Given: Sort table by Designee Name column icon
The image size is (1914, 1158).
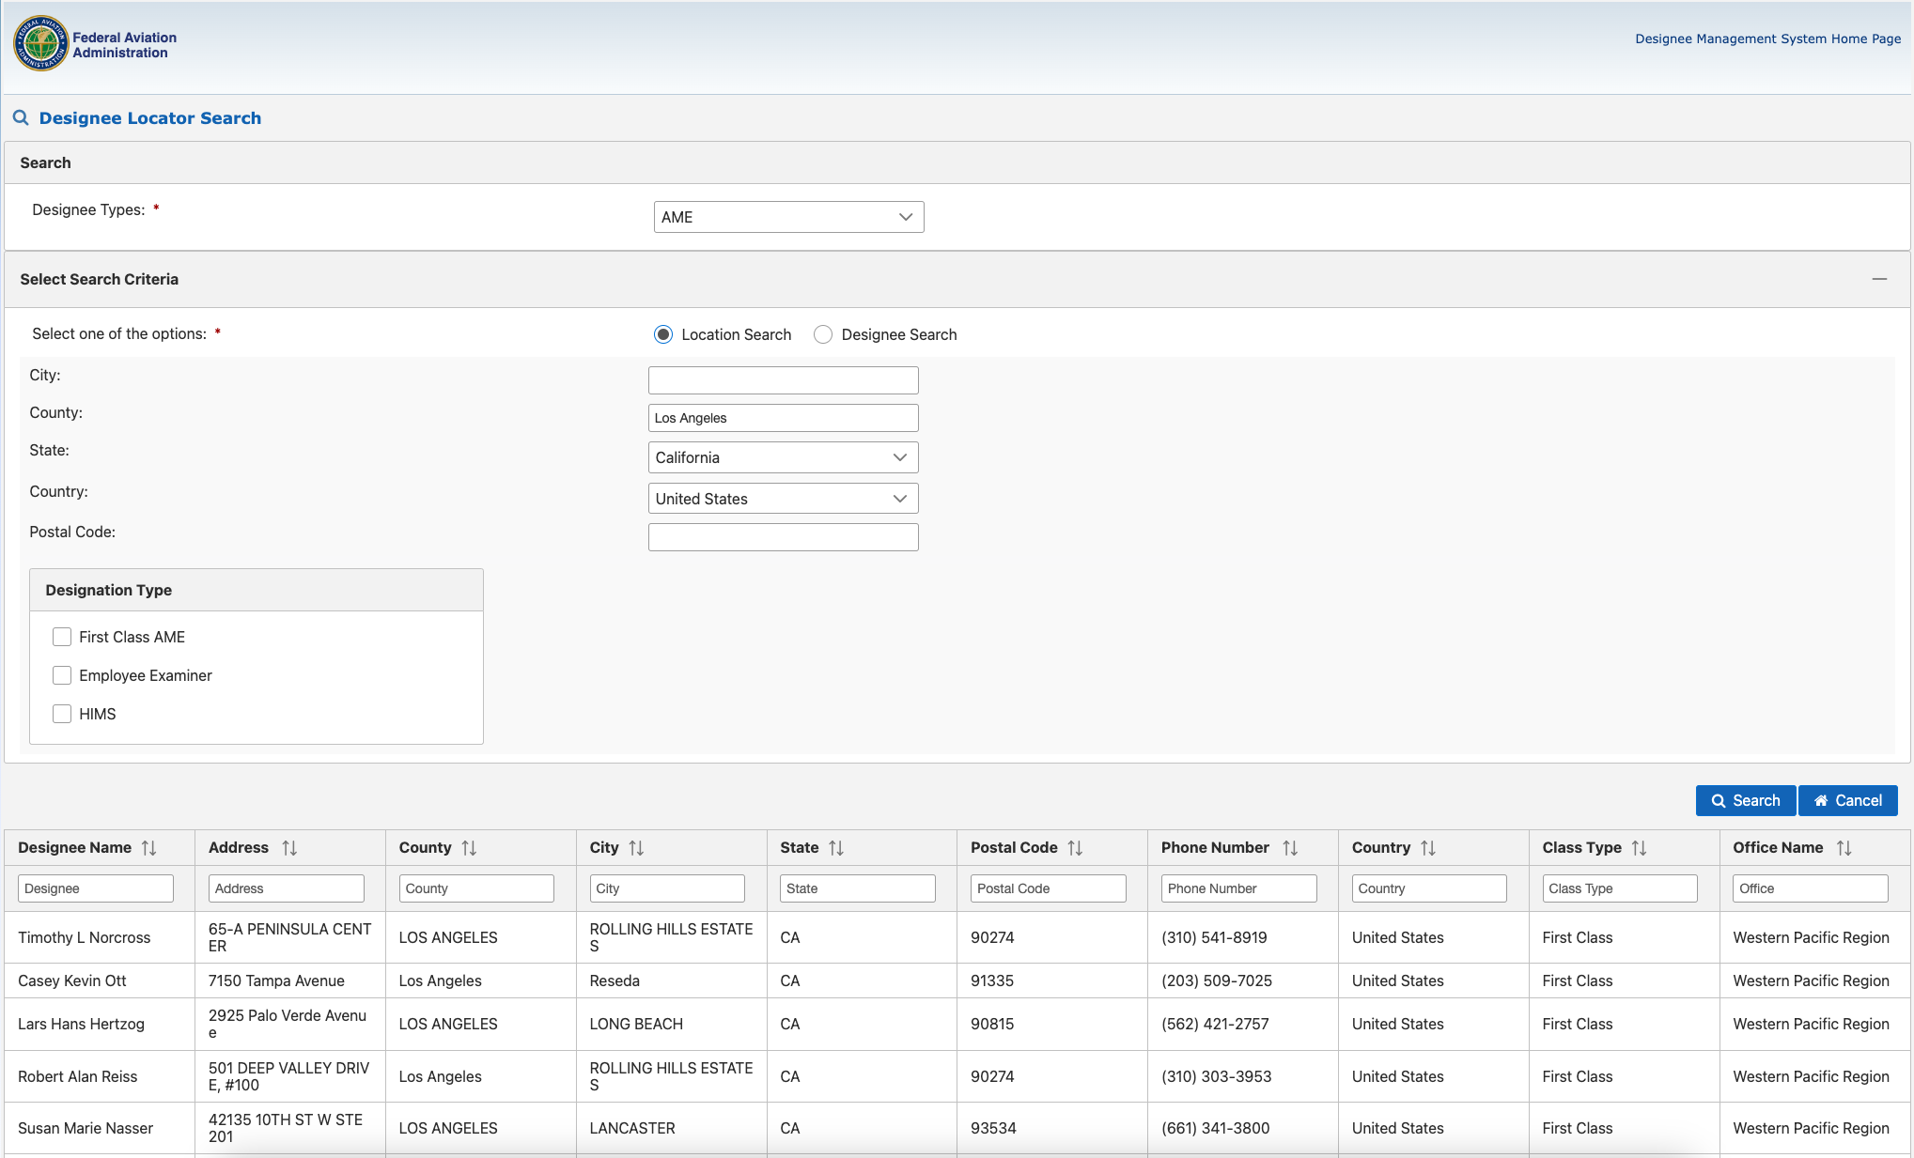Looking at the screenshot, I should [x=148, y=848].
